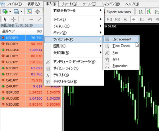Expand the ライン(L) submenu
This screenshot has height=131, width=159.
click(74, 19)
